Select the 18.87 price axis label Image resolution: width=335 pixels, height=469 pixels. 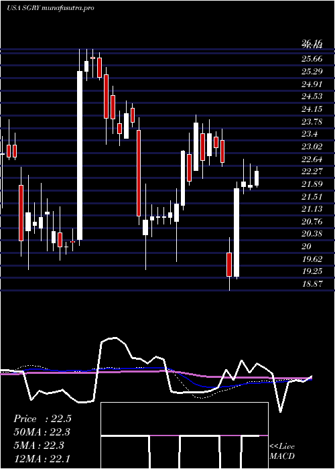tap(312, 283)
